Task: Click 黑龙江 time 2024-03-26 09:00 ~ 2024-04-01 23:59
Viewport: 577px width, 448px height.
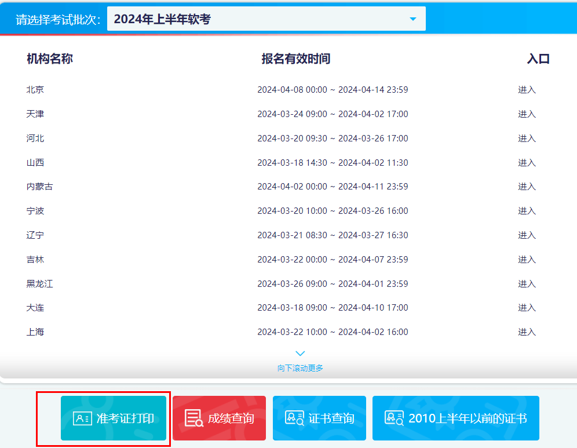Action: (333, 284)
